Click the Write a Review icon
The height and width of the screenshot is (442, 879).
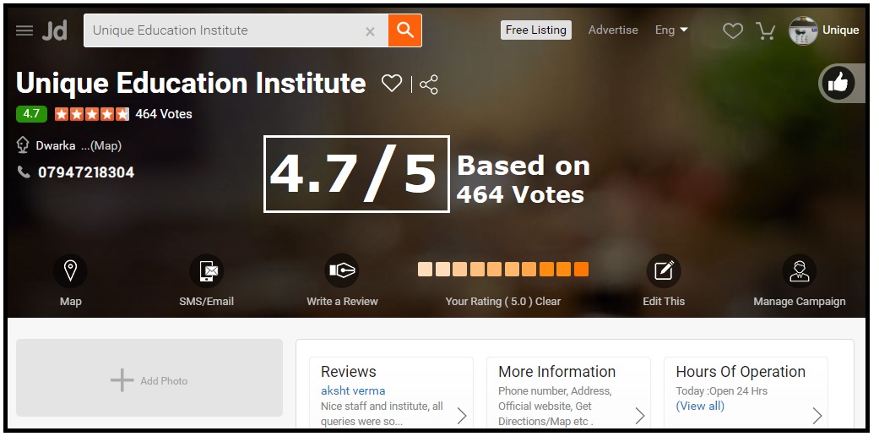[x=342, y=271]
